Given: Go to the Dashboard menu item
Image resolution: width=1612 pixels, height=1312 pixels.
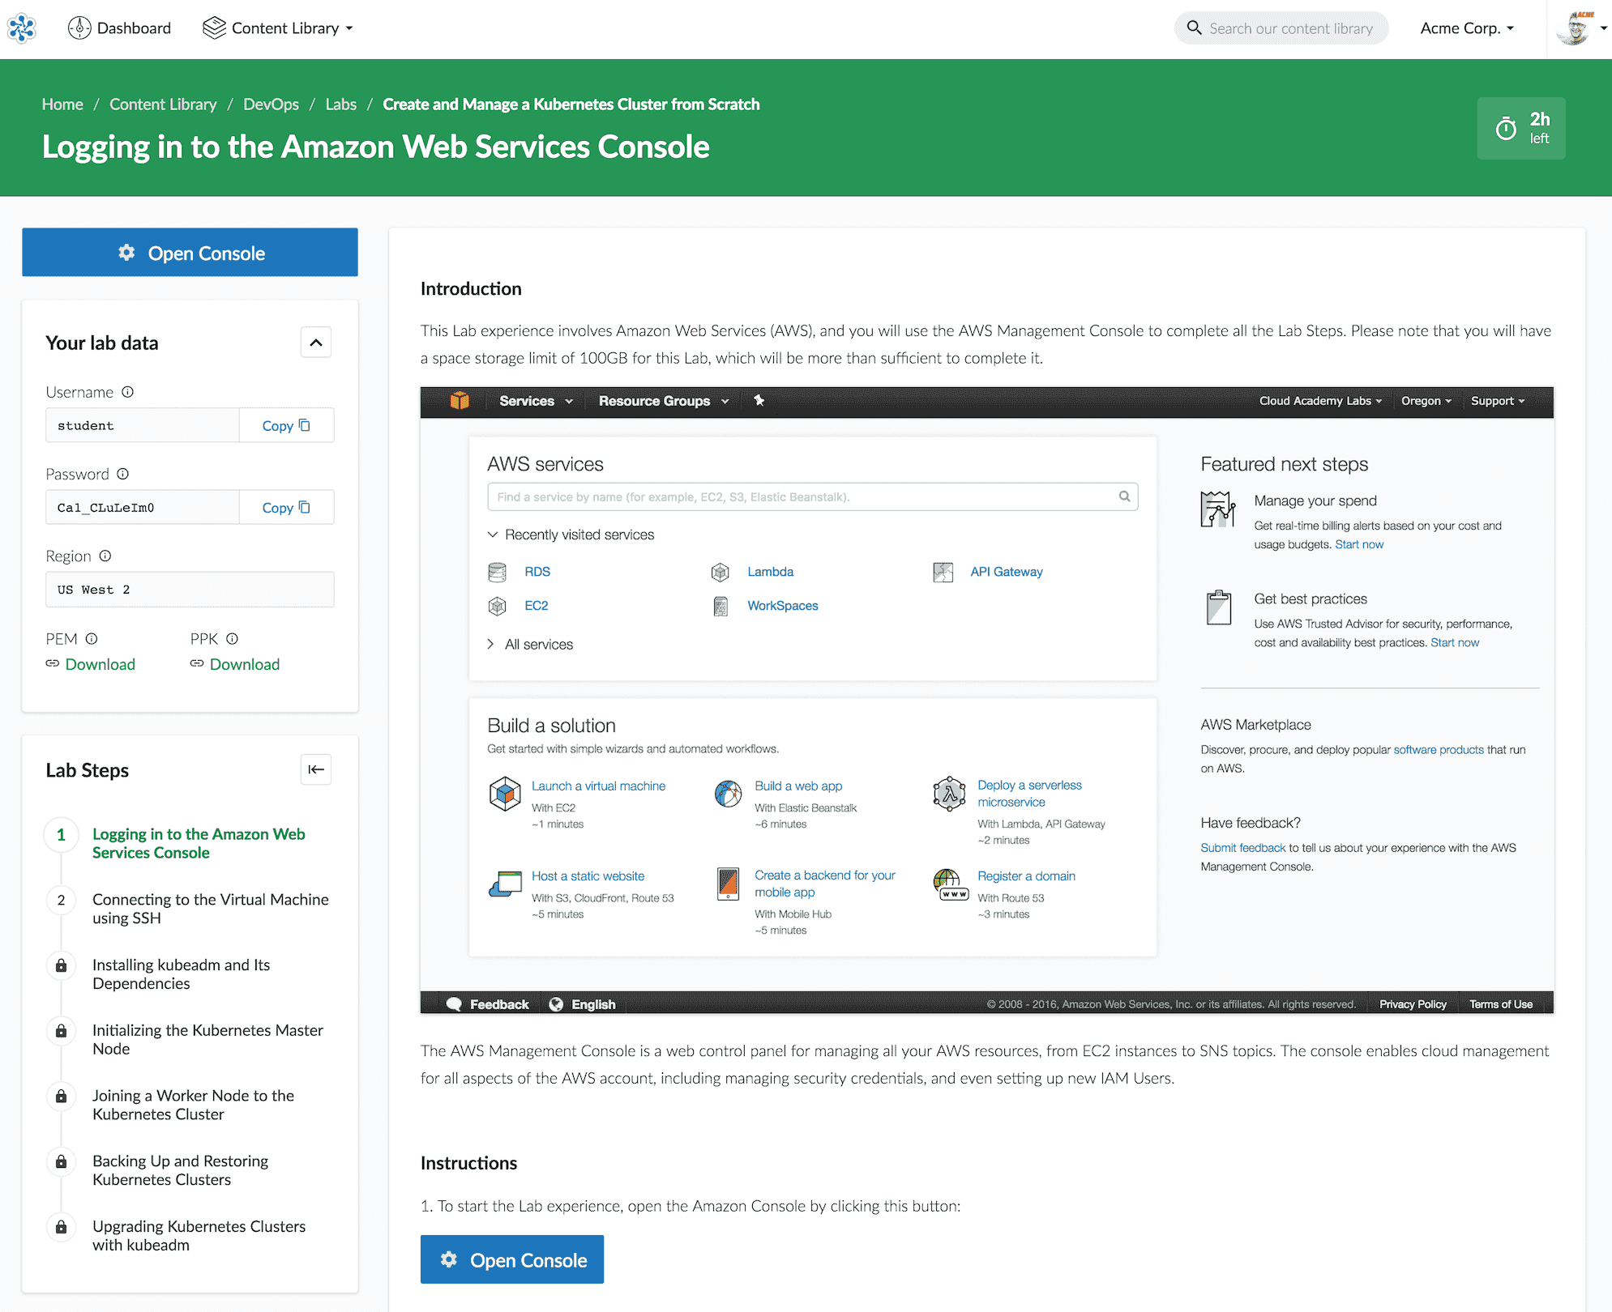Looking at the screenshot, I should click(120, 28).
